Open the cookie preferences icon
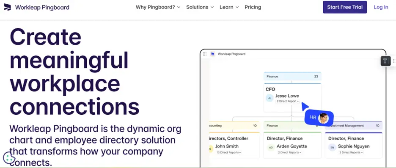This screenshot has width=396, height=168. [x=9, y=158]
